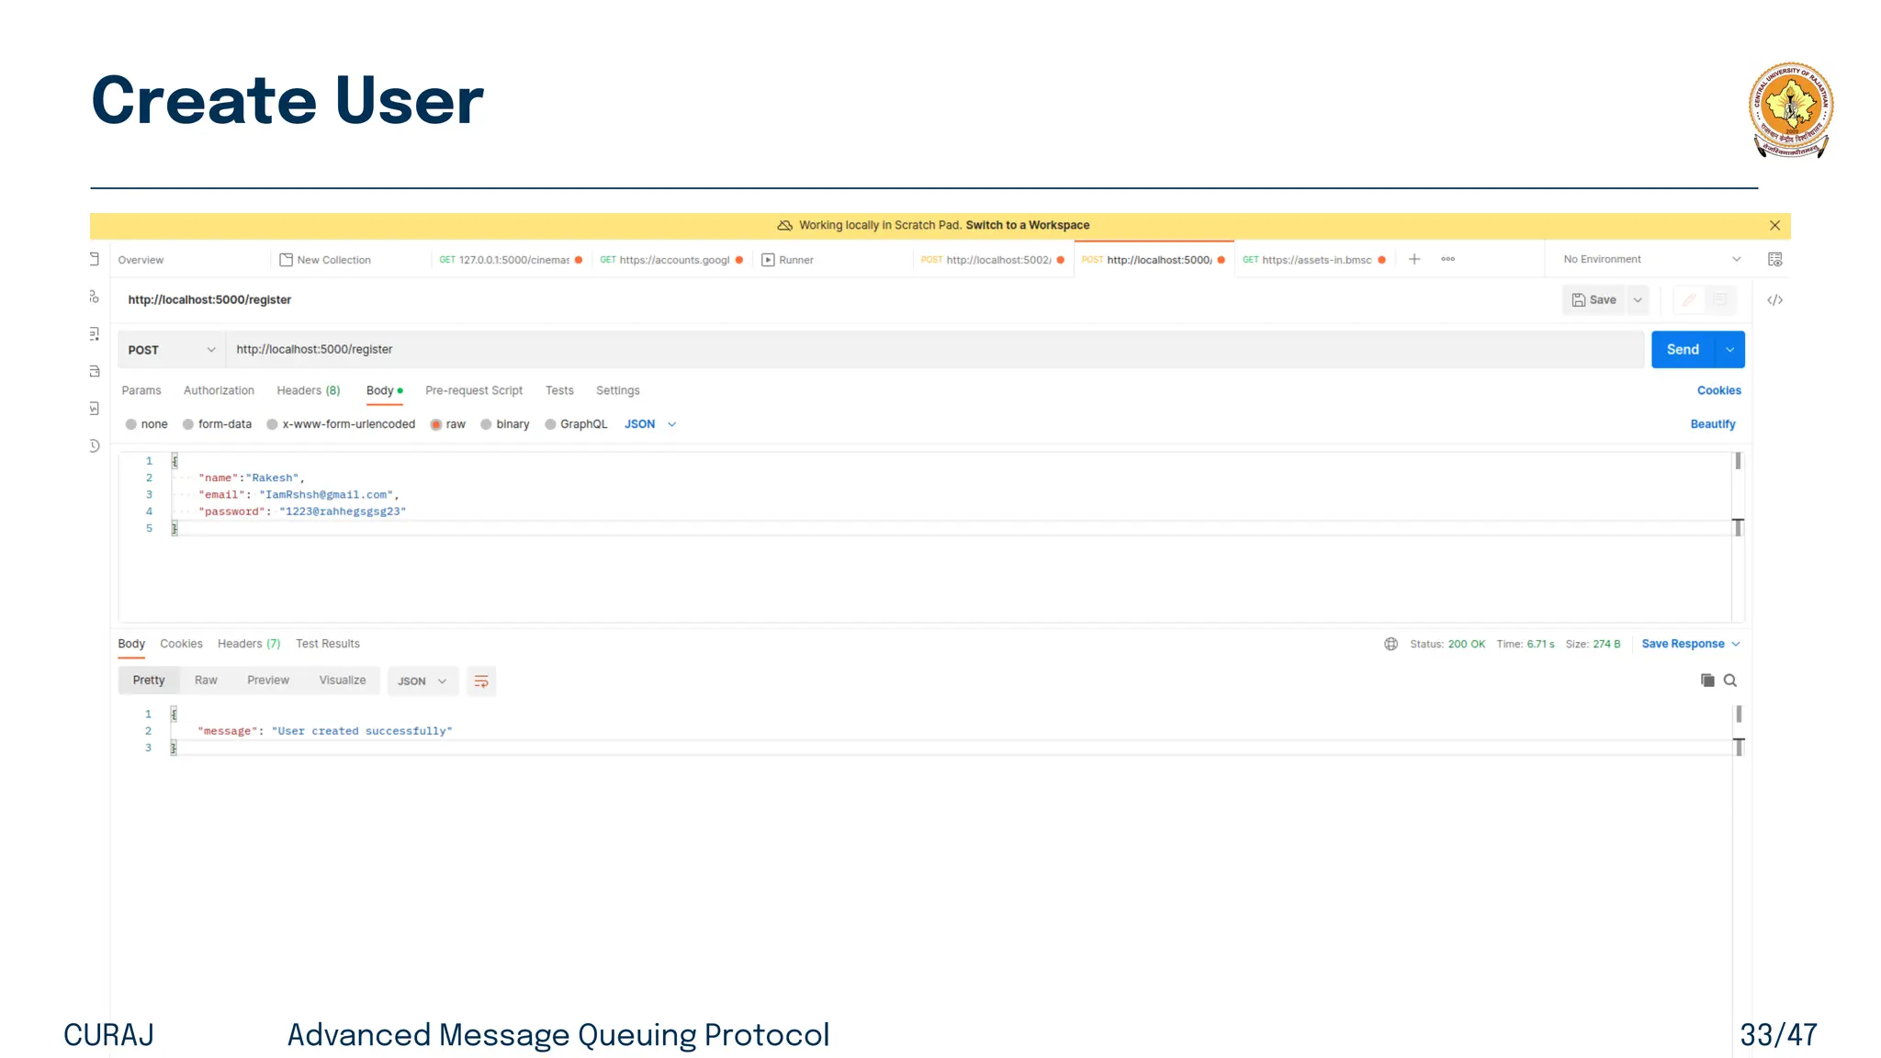The width and height of the screenshot is (1881, 1058).
Task: Show response in Raw view
Action: pyautogui.click(x=206, y=681)
